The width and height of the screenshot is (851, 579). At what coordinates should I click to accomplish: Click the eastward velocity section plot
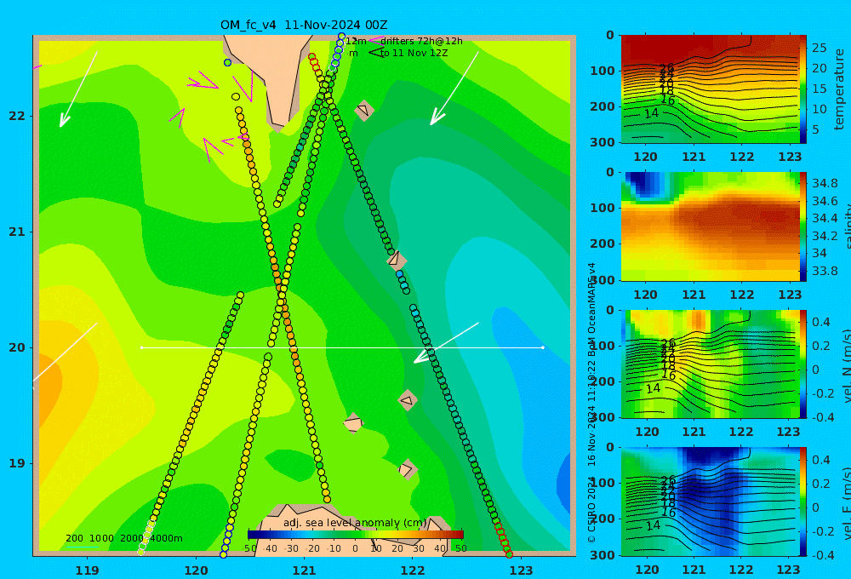(710, 502)
